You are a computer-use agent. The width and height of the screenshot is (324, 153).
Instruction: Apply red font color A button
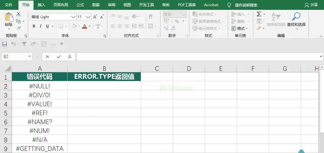(x=84, y=26)
